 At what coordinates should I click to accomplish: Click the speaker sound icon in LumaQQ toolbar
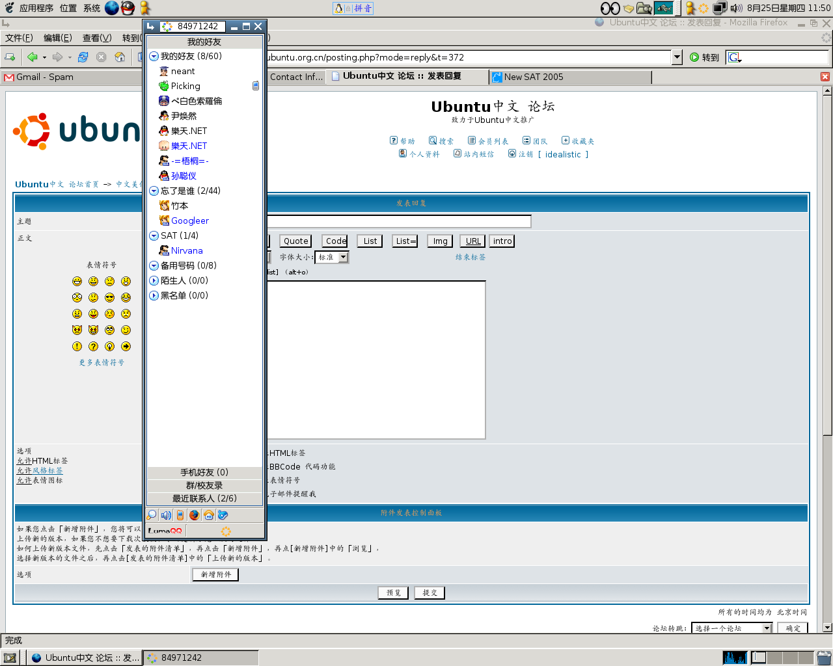point(166,515)
